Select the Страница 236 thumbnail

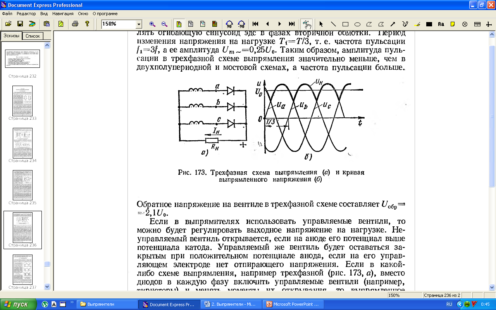point(22,230)
